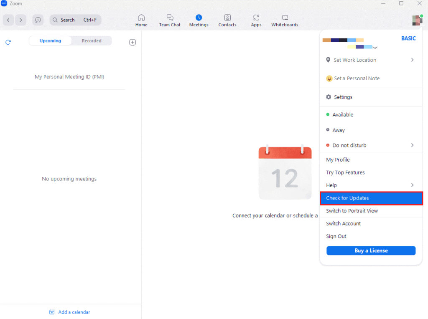Open the Apps section
The height and width of the screenshot is (319, 428).
click(256, 20)
